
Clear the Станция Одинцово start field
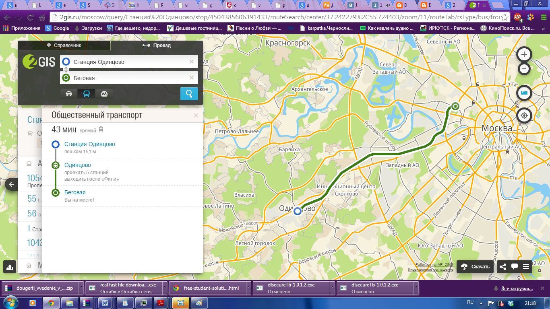[x=192, y=62]
